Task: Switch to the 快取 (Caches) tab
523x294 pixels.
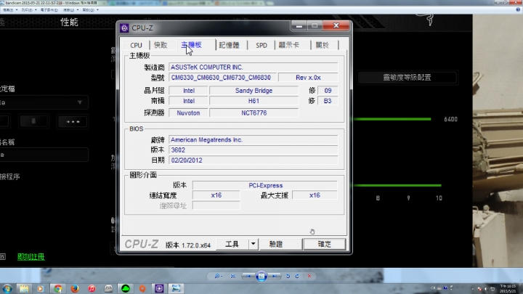Action: pos(161,45)
